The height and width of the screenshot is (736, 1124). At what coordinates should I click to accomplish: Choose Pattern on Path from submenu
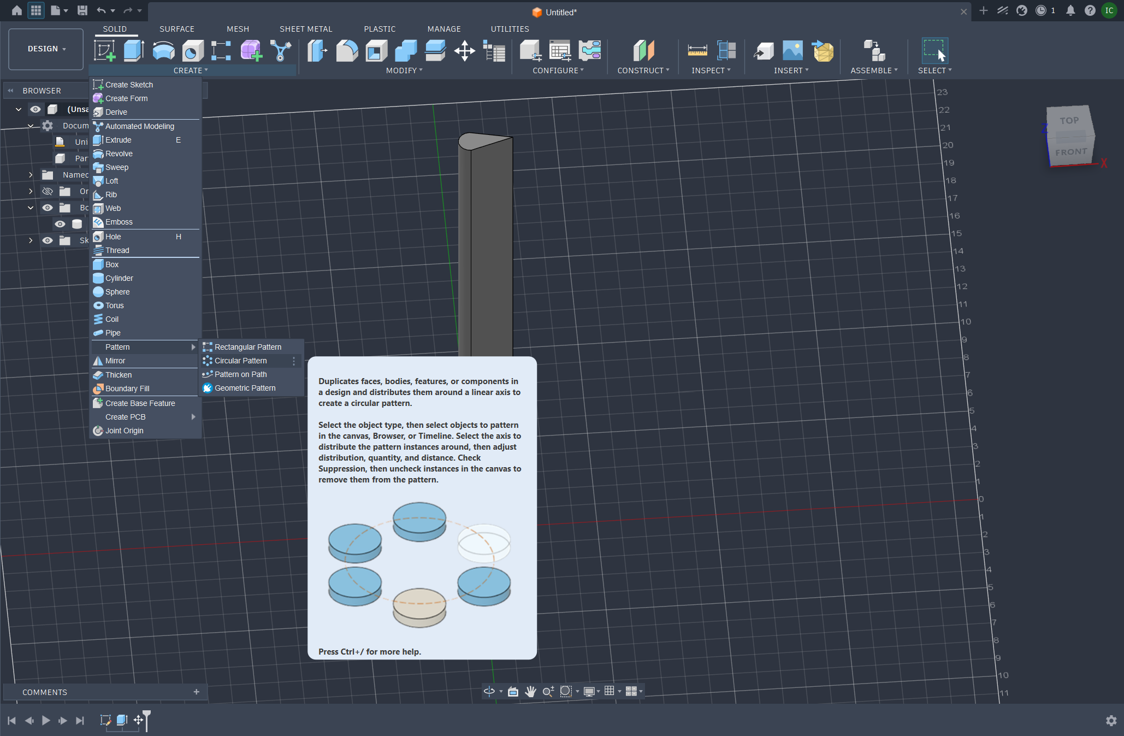click(x=251, y=374)
